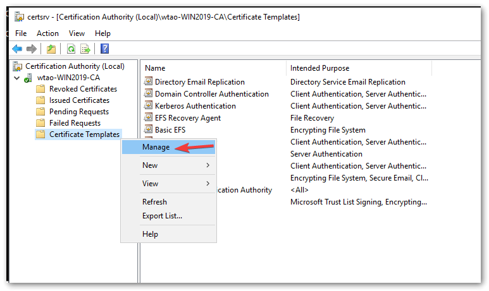The height and width of the screenshot is (291, 489).
Task: Select Directory Email Replication template row
Action: click(x=199, y=82)
